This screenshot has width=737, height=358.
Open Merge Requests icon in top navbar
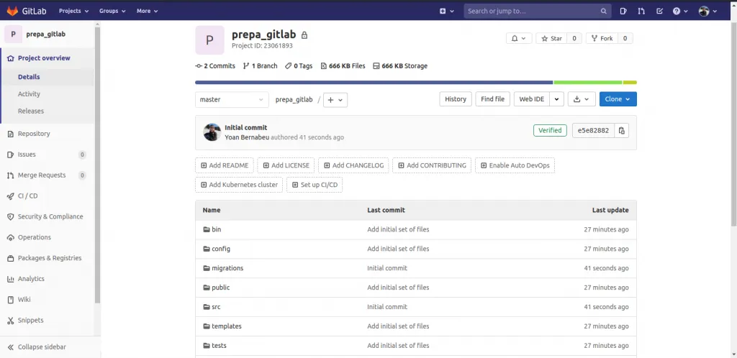point(641,11)
